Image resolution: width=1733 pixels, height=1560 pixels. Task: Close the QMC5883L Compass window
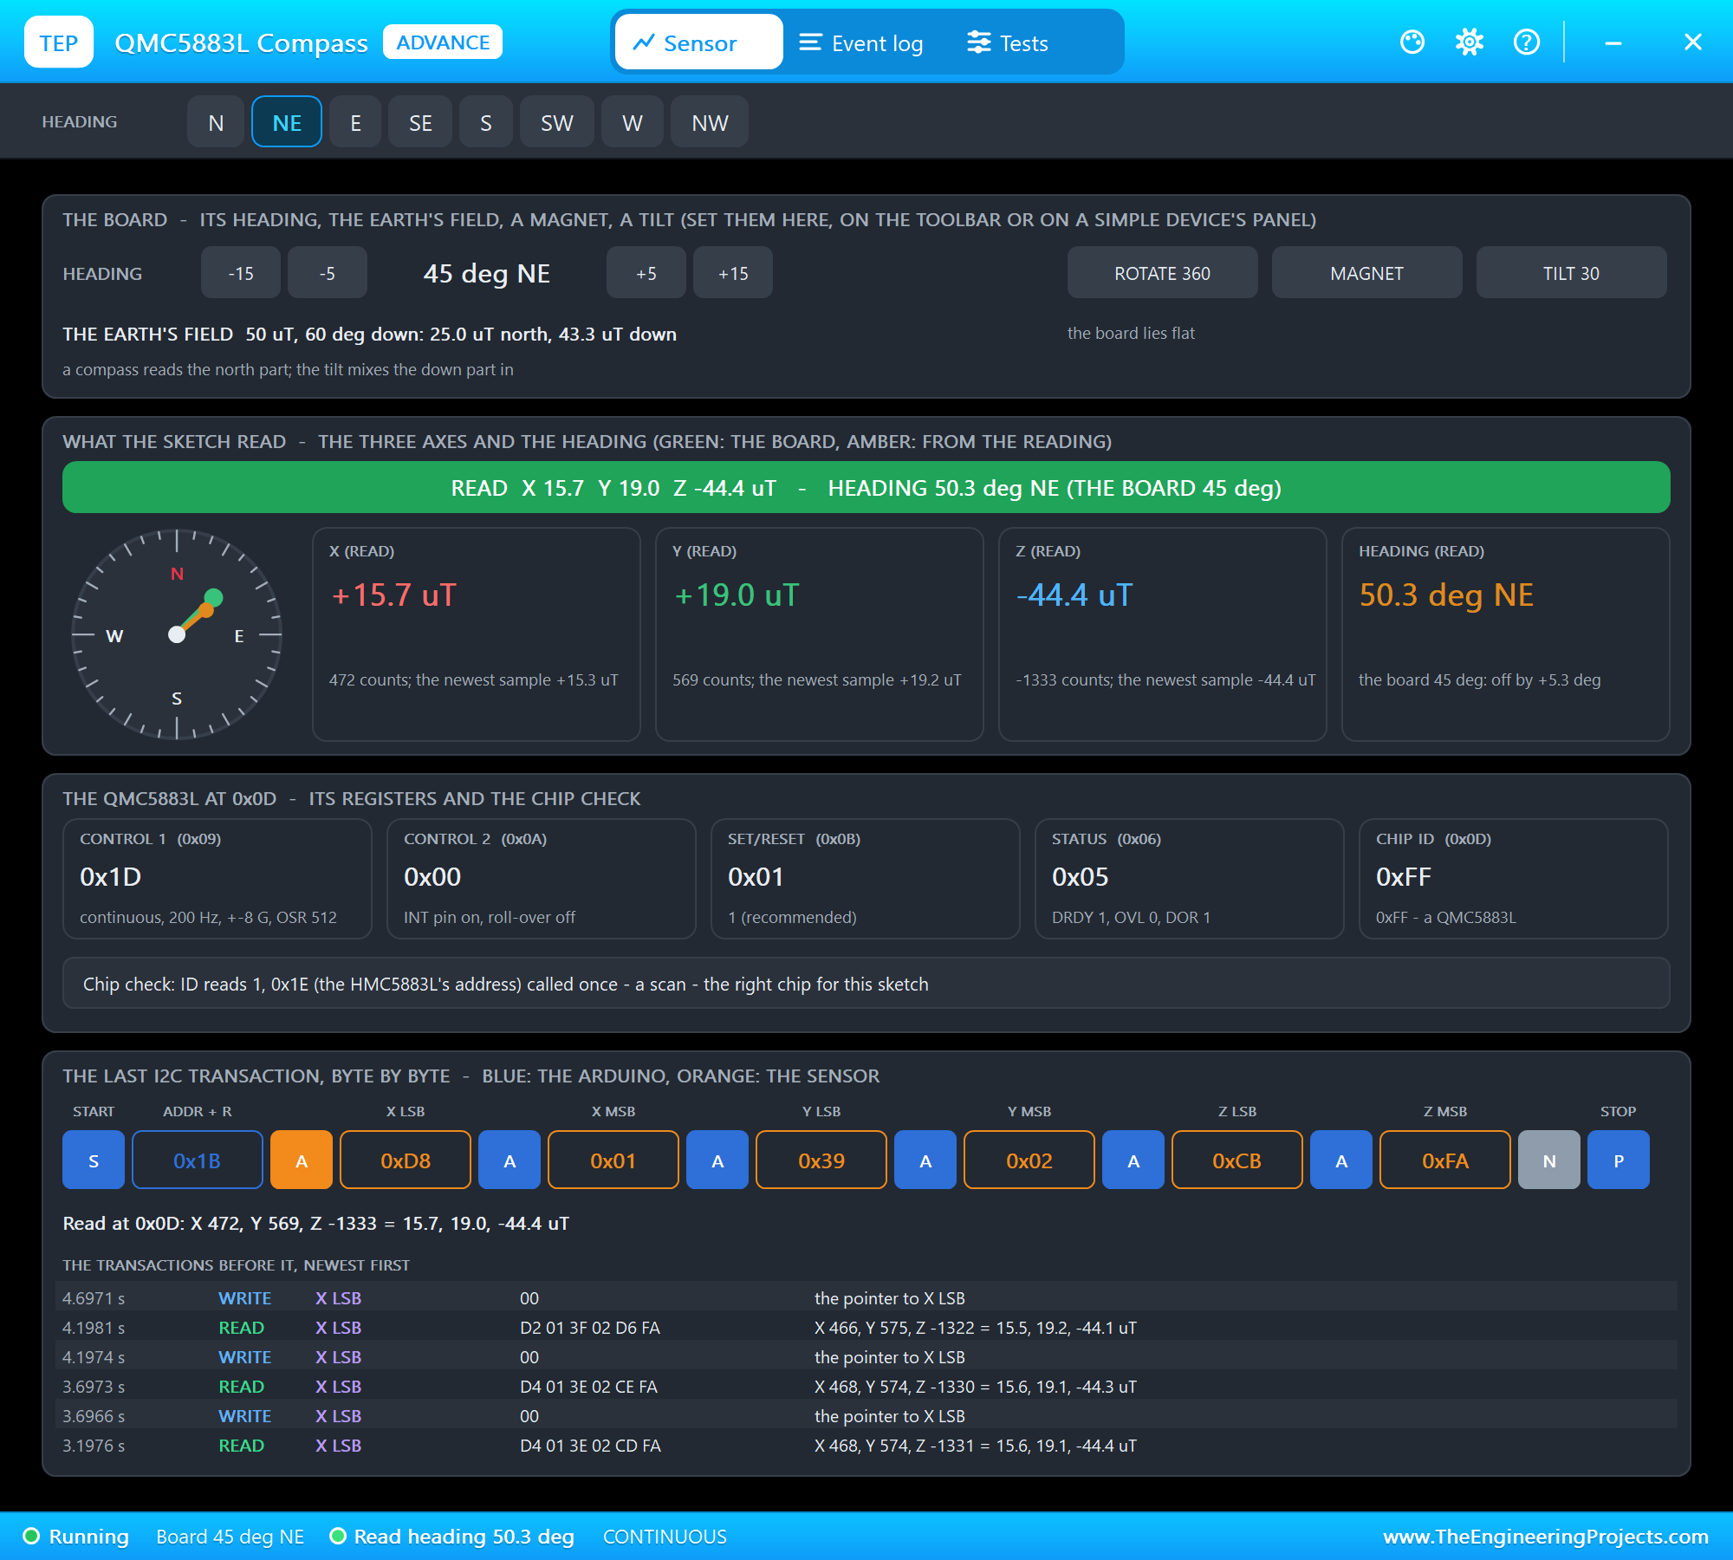1693,42
